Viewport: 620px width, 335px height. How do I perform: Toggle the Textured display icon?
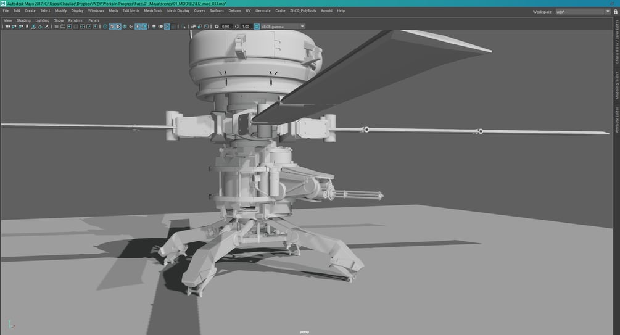(131, 27)
